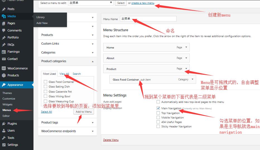This screenshot has height=150, width=260.
Task: Click the Contact envelope icon
Action: click(4, 59)
